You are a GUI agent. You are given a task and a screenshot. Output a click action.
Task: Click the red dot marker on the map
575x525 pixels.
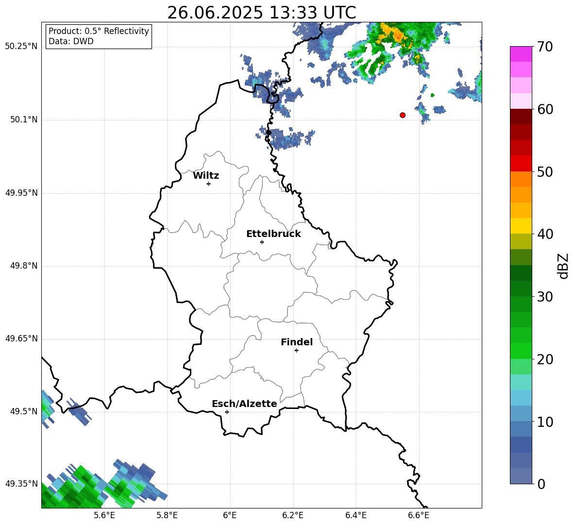403,115
